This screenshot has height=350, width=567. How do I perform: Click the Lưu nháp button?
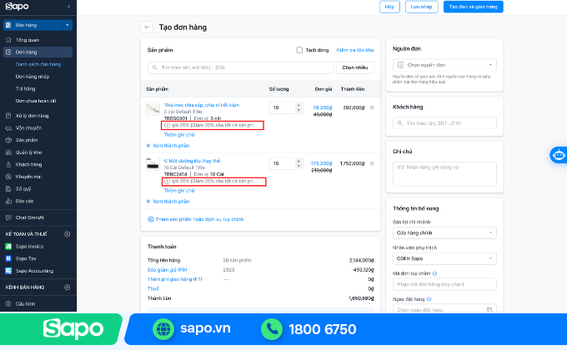click(x=422, y=7)
